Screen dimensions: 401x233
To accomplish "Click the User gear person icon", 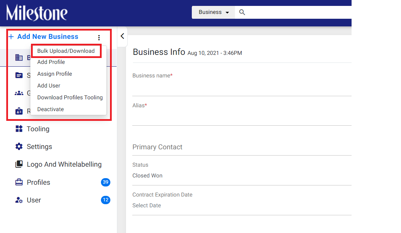I will click(19, 200).
